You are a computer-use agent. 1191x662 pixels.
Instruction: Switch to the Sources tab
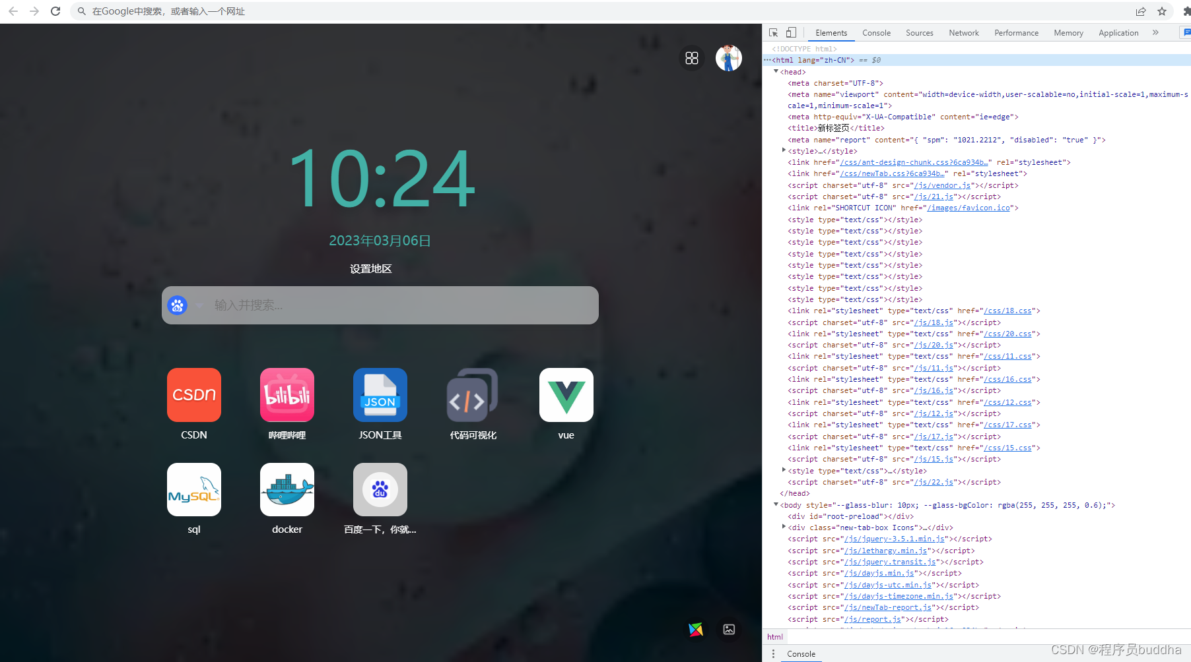point(919,33)
